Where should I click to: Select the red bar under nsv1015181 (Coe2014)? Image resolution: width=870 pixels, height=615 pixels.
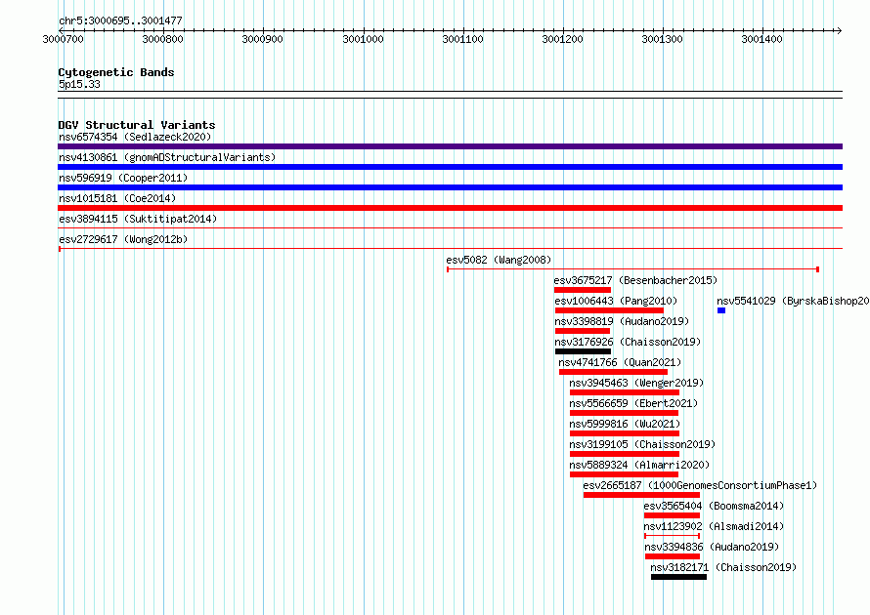[x=450, y=208]
